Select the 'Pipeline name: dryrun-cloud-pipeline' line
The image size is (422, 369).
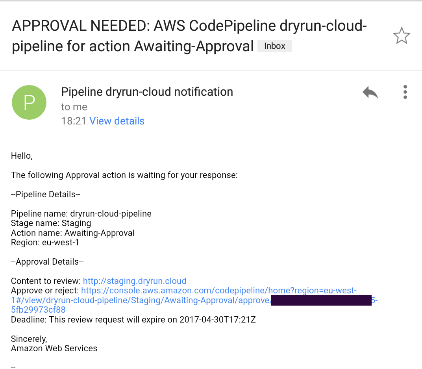click(81, 214)
